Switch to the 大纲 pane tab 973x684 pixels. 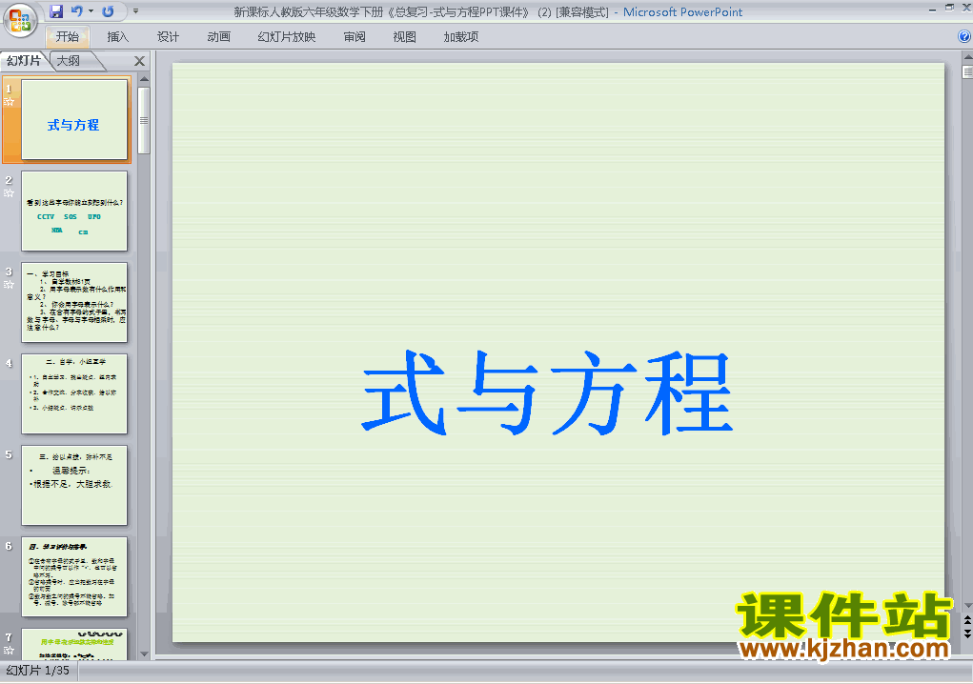[x=69, y=60]
